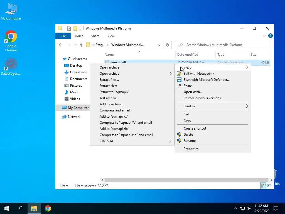Expand the ribbon with the chevron
This screenshot has height=214, width=285.
[264, 36]
